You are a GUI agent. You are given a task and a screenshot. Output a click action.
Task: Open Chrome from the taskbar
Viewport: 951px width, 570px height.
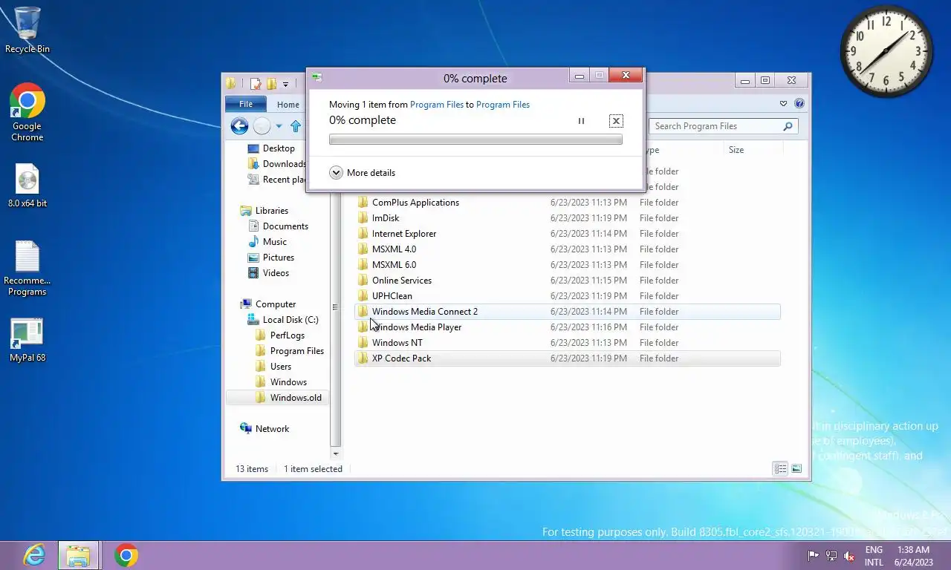(126, 555)
